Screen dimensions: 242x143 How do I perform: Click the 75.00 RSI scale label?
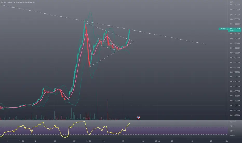click(232, 126)
